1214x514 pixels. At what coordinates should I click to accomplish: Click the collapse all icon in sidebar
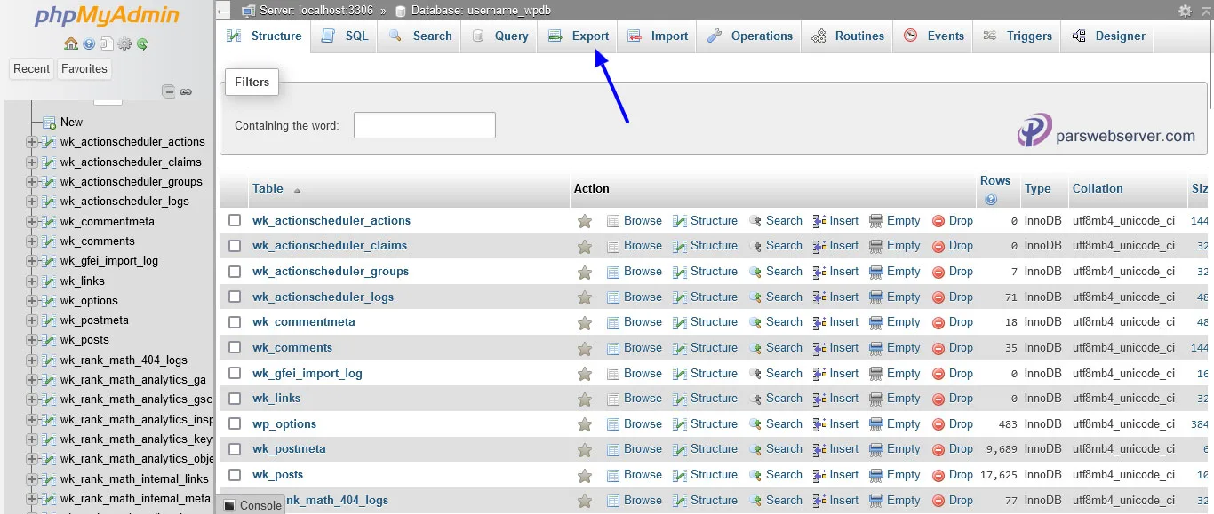pyautogui.click(x=168, y=91)
